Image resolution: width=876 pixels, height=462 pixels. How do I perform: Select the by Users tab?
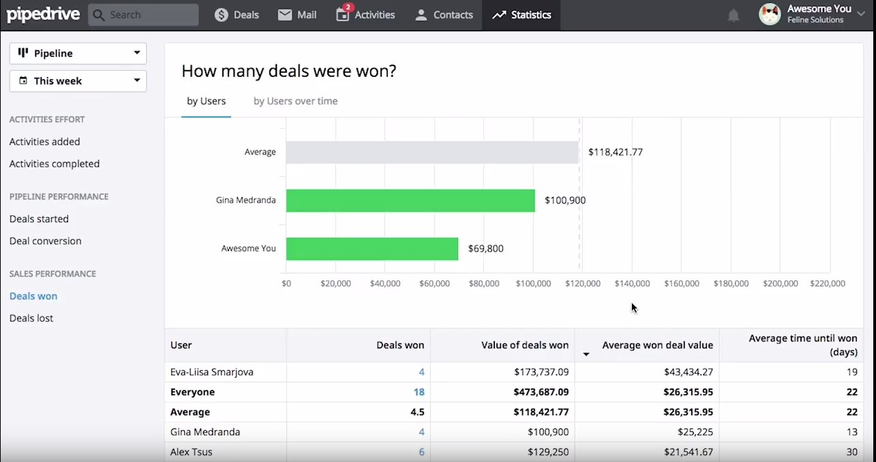[206, 101]
